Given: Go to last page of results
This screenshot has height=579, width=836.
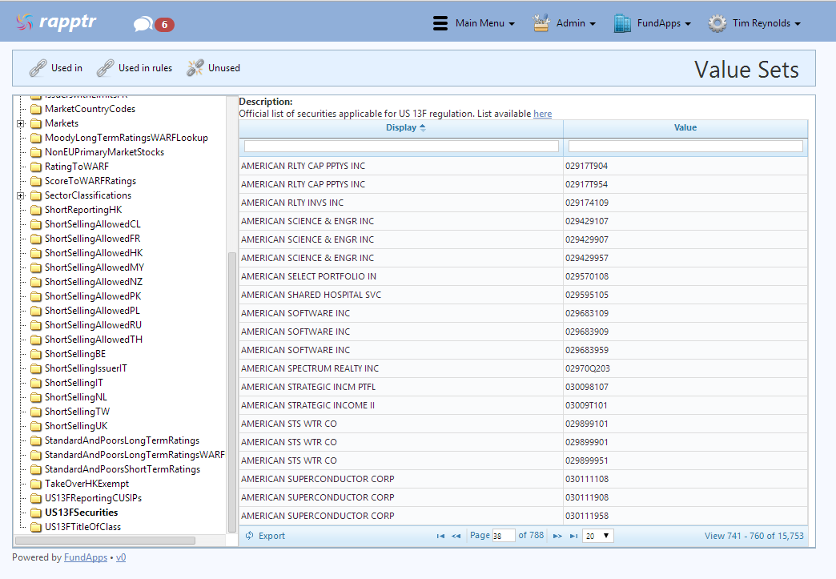Looking at the screenshot, I should 573,536.
